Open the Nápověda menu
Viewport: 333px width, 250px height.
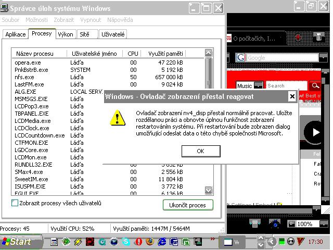pyautogui.click(x=120, y=20)
